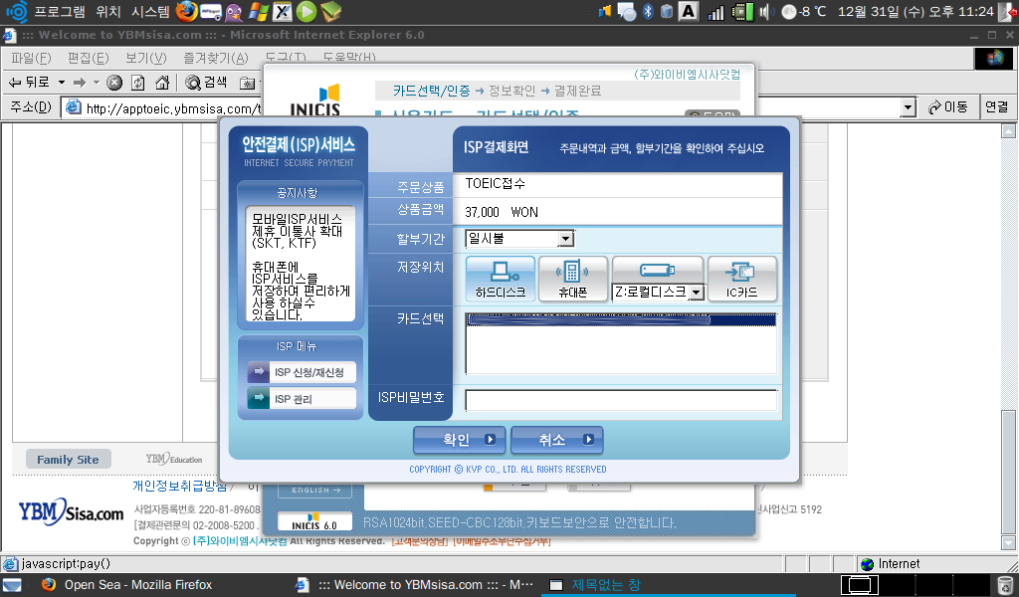Open ISP 관리 menu item
This screenshot has height=597, width=1019.
[302, 398]
